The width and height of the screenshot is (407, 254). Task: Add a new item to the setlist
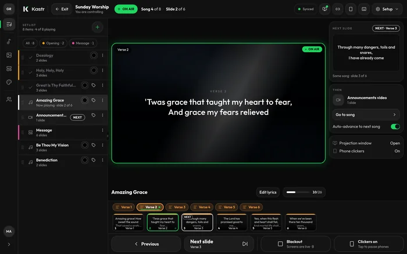[97, 27]
